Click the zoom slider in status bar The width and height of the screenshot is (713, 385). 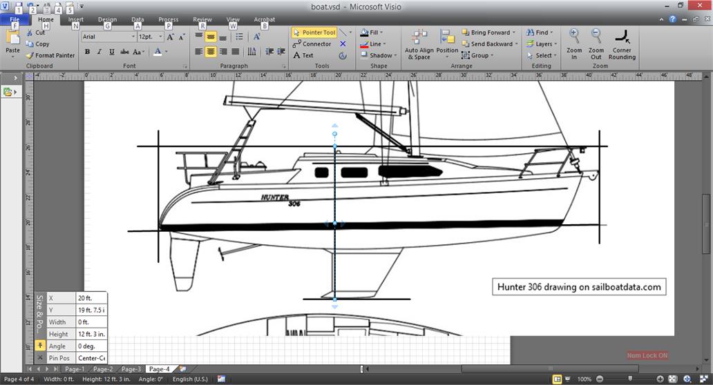coord(630,379)
